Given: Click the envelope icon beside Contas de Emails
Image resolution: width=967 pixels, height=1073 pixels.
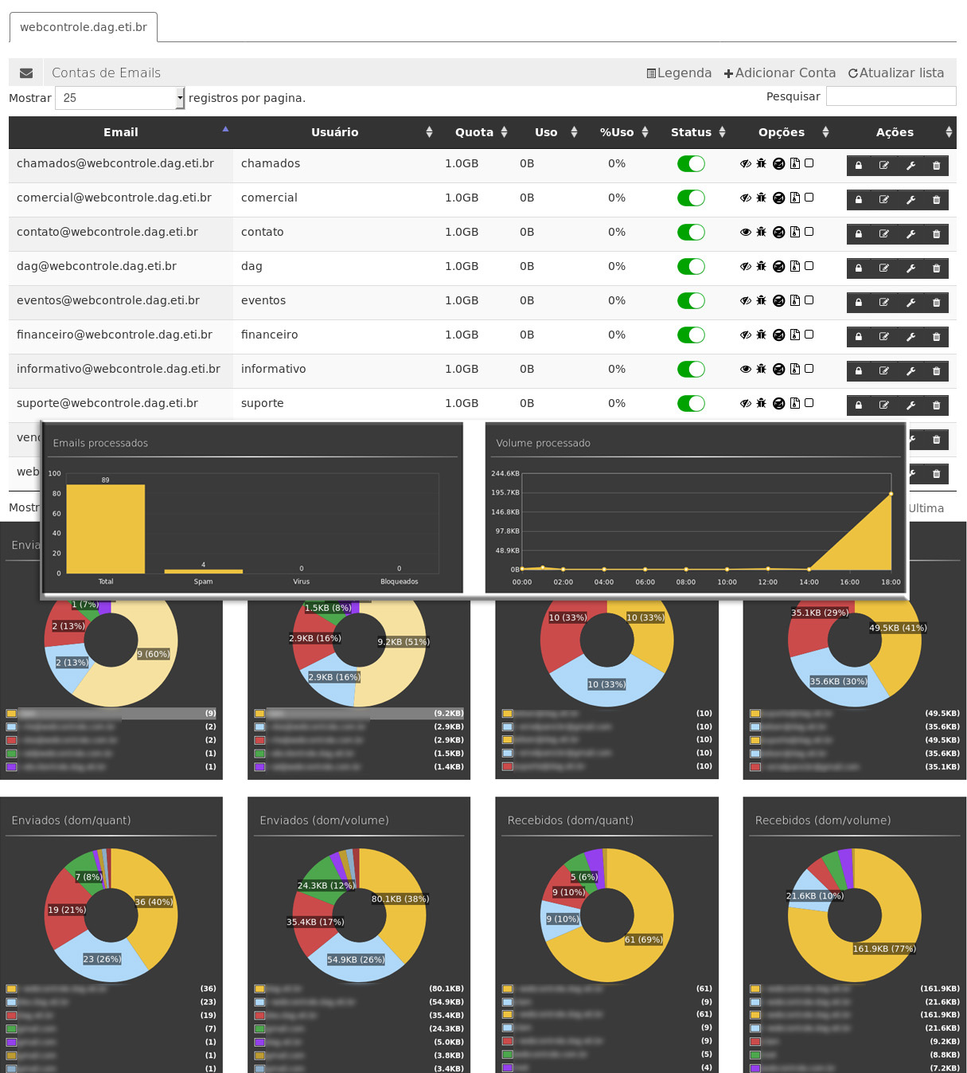Looking at the screenshot, I should [x=26, y=73].
